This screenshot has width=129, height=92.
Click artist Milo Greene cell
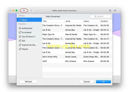click(71, 61)
